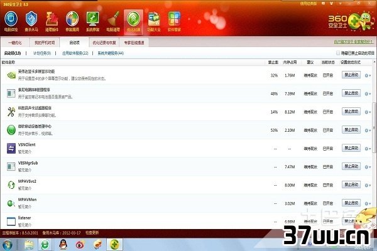The width and height of the screenshot is (377, 251).
Task: Show the 系统关键服务(44) list
Action: pos(111,53)
